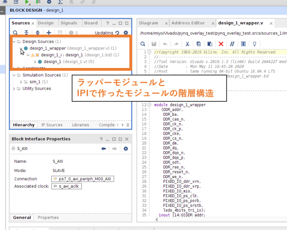Open the IP Sources tab
This screenshot has width=287, height=230.
coord(52,125)
